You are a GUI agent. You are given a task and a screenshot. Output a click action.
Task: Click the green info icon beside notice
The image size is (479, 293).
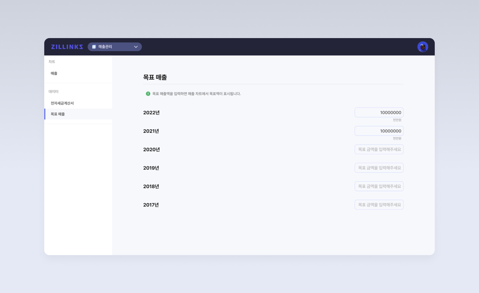[148, 94]
